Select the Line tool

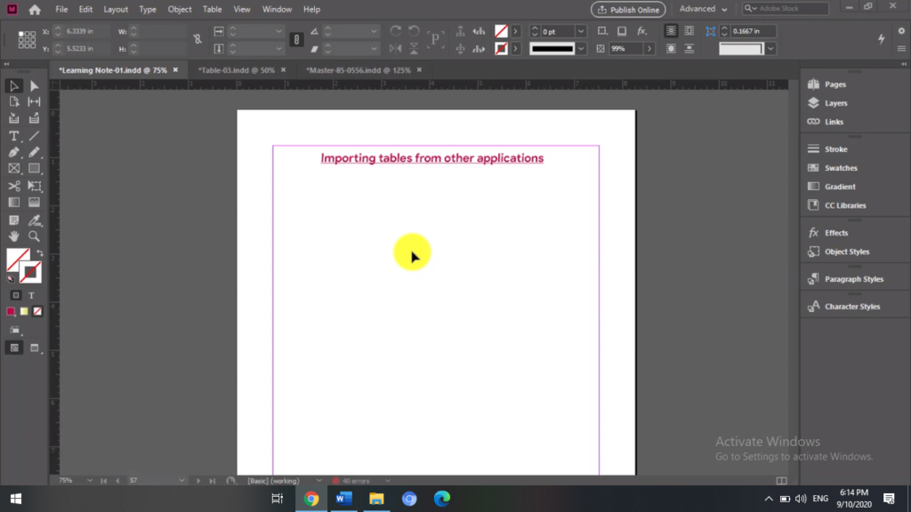click(35, 136)
